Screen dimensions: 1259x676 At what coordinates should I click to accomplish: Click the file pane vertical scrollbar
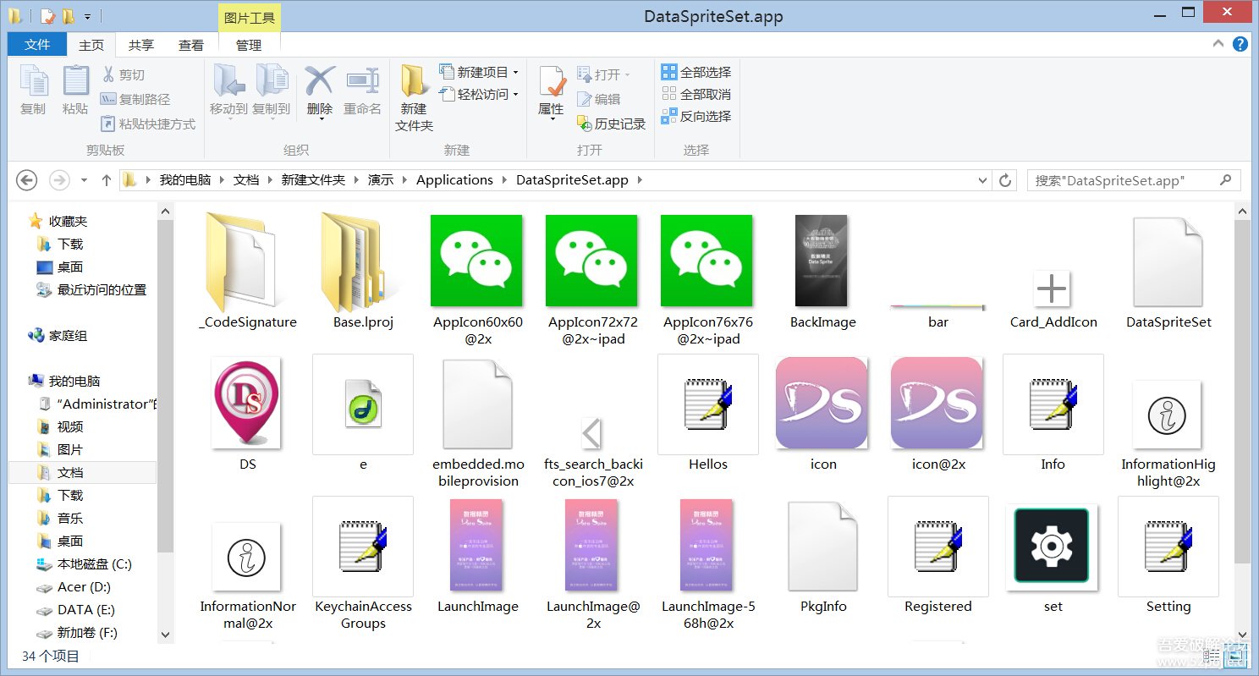tap(1242, 391)
